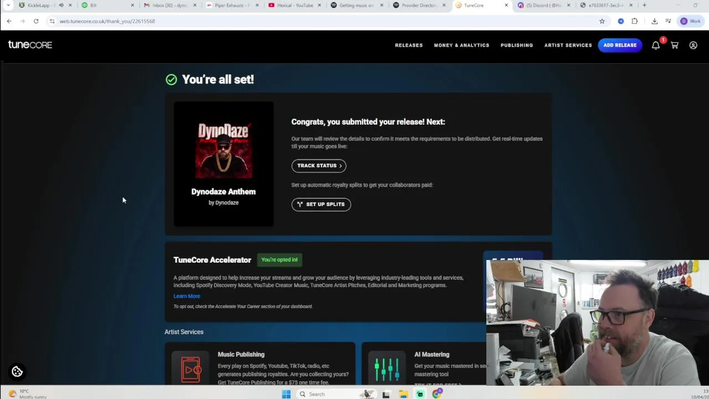Click the You're opted in! badge
Viewport: 709px width, 399px height.
279,260
